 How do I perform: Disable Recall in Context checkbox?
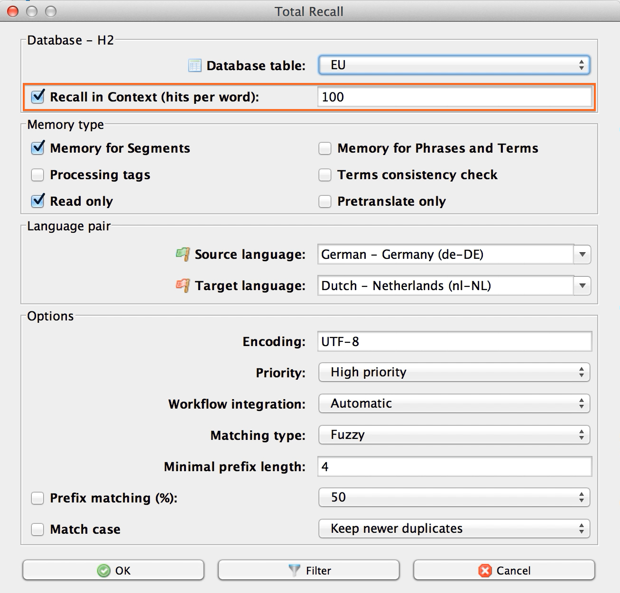(x=38, y=97)
